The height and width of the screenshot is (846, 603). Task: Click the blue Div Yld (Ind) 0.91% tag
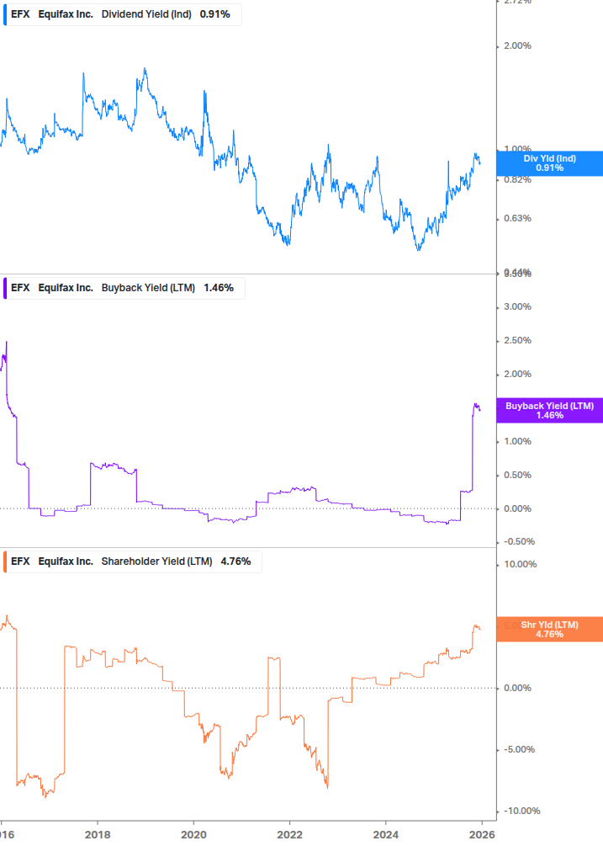click(x=550, y=163)
